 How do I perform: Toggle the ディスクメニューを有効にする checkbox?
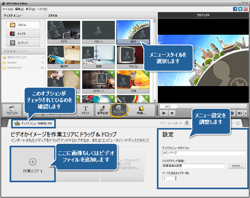[17, 123]
